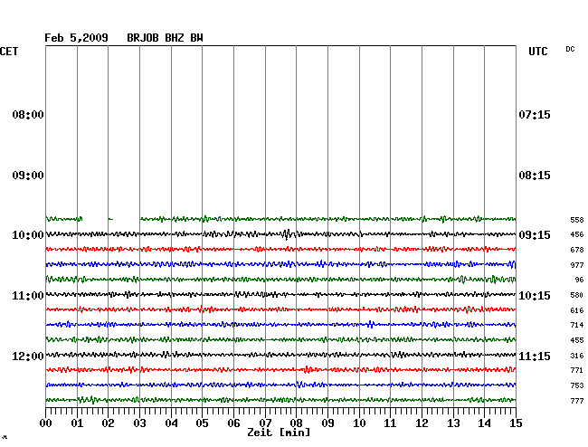Click the minute tick label '02'

pos(108,423)
